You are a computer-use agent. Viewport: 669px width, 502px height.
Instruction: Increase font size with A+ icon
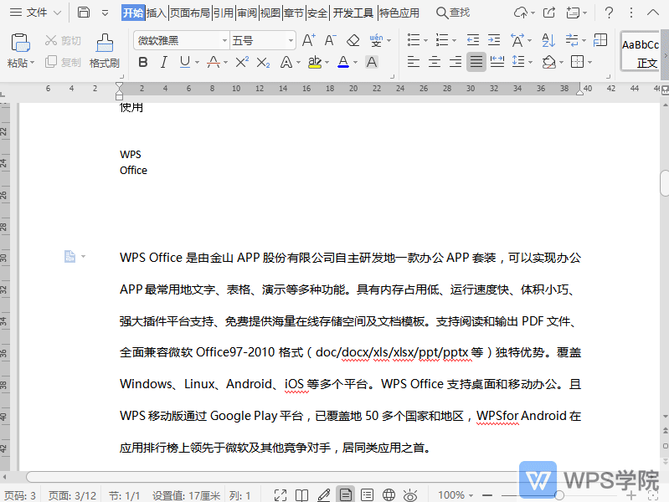coord(308,40)
